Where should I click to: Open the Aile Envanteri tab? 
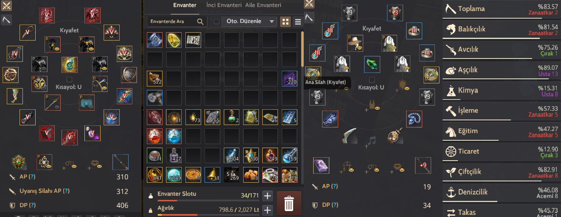pos(263,6)
